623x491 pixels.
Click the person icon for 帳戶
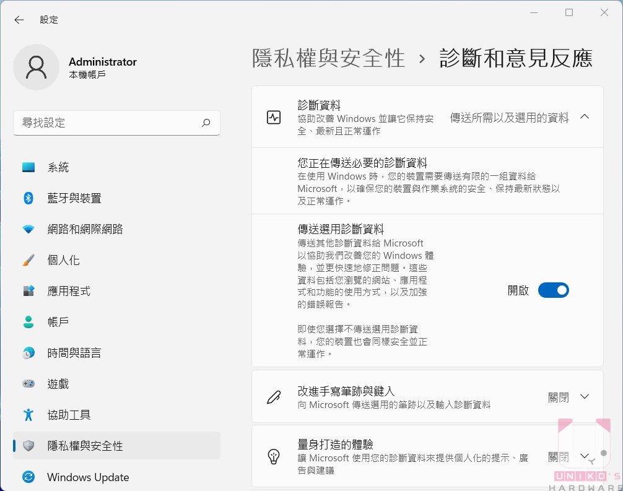click(28, 322)
